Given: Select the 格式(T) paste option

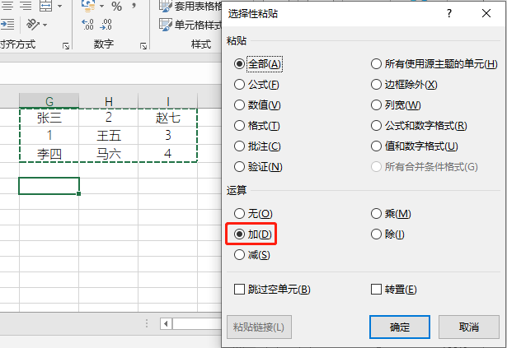Looking at the screenshot, I should click(x=256, y=126).
